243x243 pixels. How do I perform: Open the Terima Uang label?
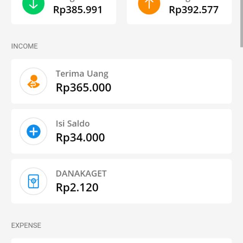(82, 74)
